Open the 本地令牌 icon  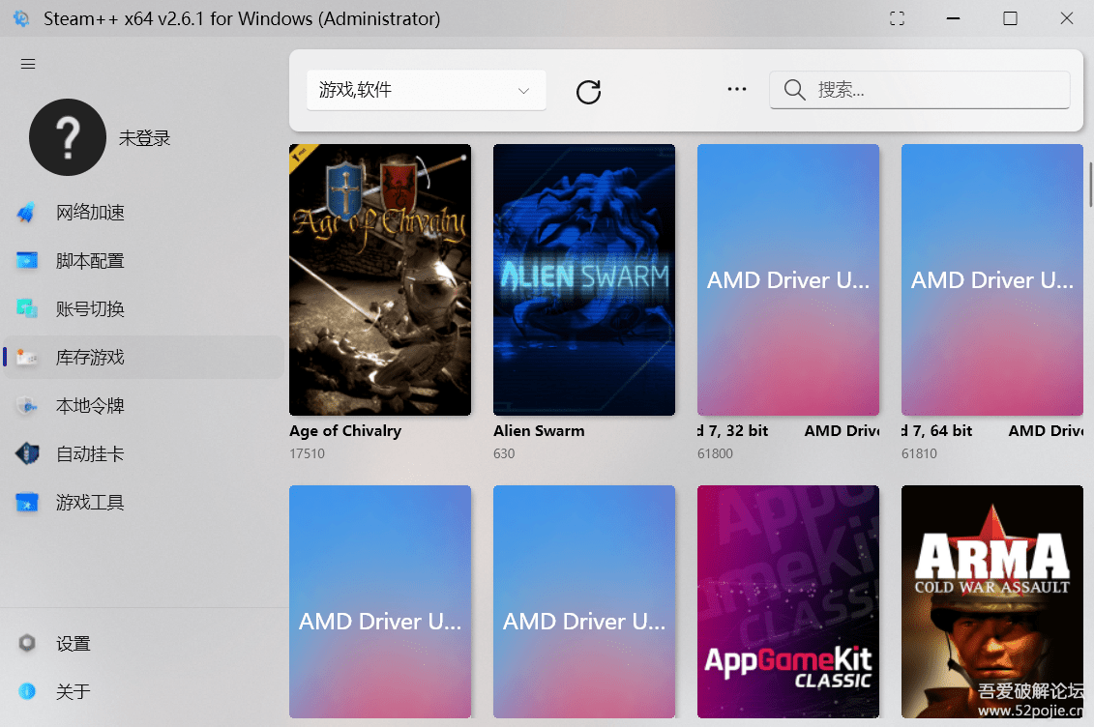tap(26, 406)
